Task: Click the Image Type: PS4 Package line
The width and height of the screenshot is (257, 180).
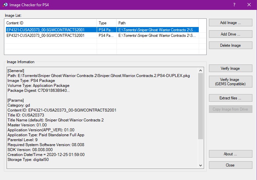Action: click(x=31, y=81)
